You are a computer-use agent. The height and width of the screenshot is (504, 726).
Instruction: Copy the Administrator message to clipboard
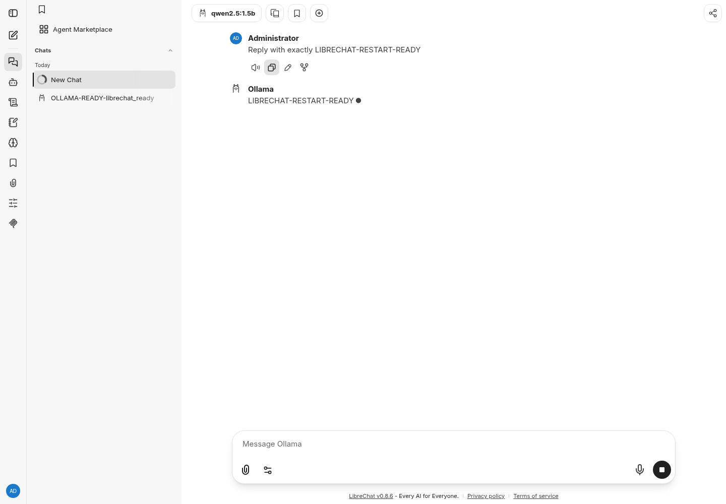coord(272,67)
